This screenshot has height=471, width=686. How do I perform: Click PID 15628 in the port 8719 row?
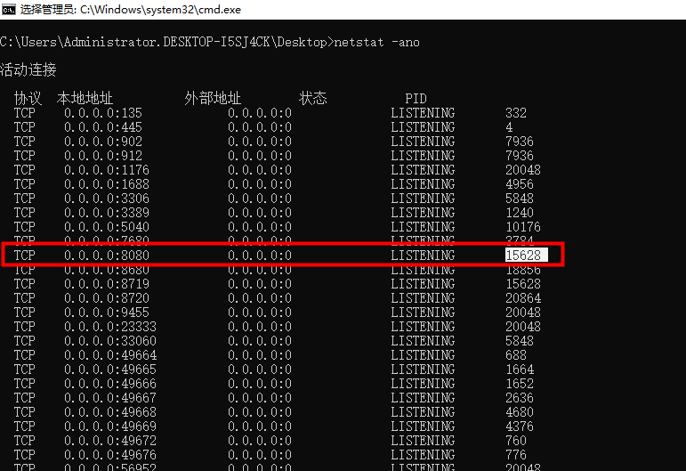coord(523,284)
